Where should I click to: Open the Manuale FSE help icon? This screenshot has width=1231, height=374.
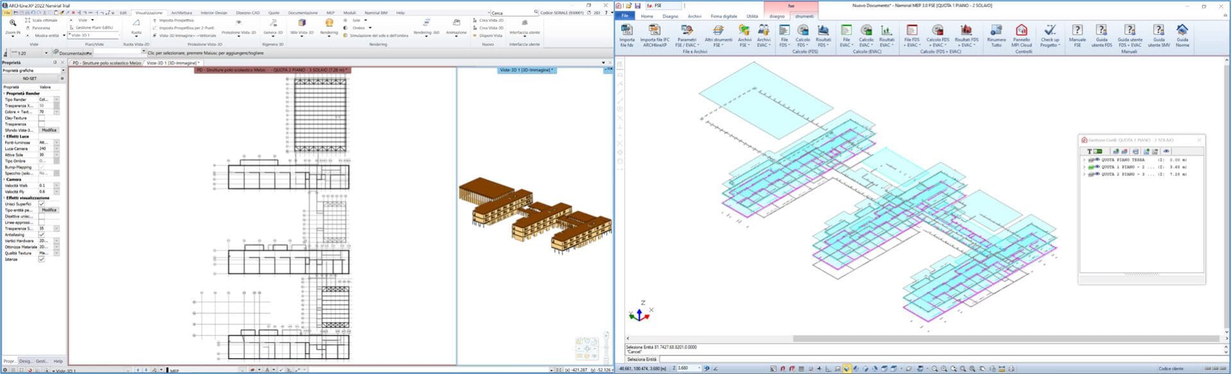pos(1077,30)
